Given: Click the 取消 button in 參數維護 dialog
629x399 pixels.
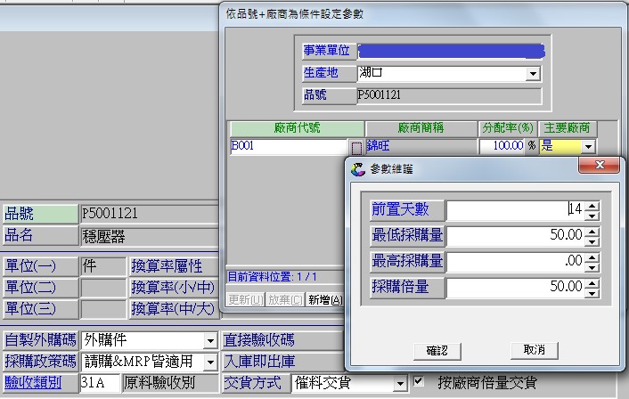Looking at the screenshot, I should [534, 350].
